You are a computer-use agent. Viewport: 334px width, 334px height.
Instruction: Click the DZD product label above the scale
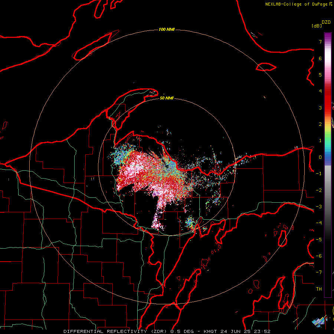coord(326,22)
